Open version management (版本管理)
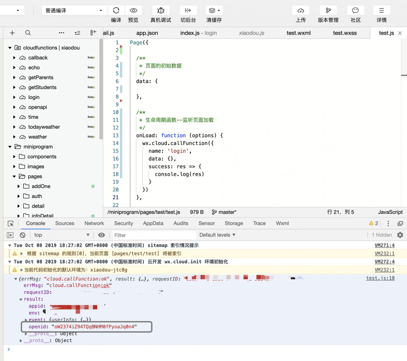Screen dimensions: 407x361 328,10
